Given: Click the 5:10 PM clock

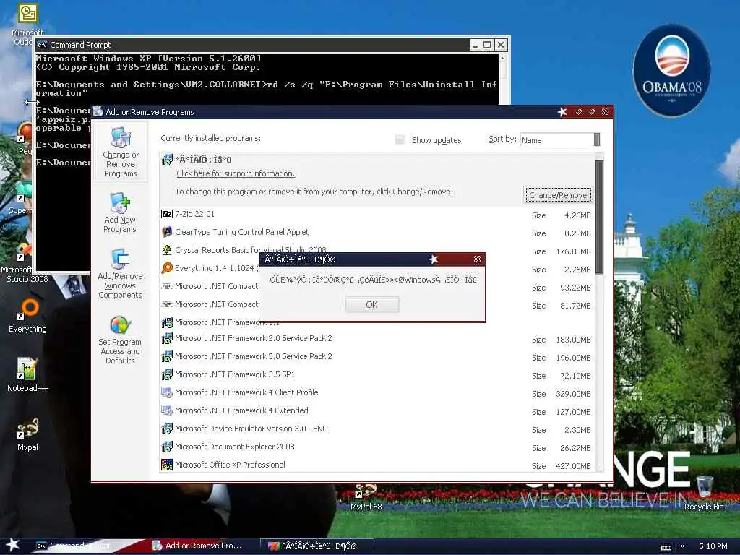Looking at the screenshot, I should [x=713, y=546].
